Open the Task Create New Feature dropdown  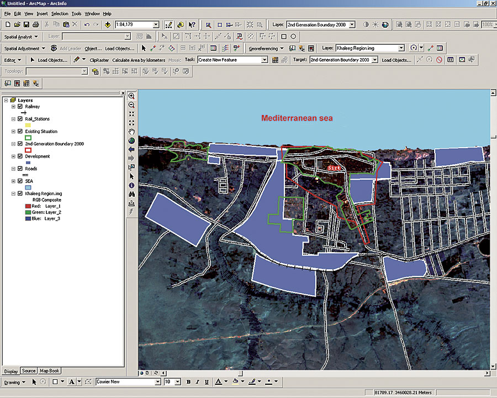click(x=265, y=60)
